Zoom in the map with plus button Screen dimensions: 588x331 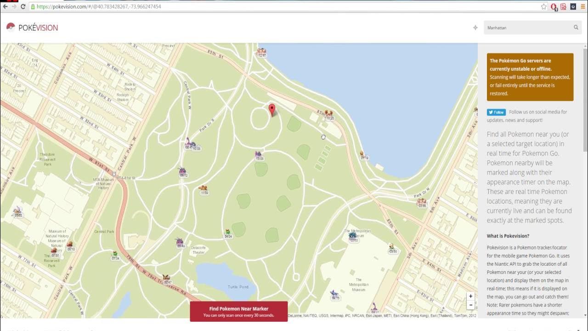(470, 297)
